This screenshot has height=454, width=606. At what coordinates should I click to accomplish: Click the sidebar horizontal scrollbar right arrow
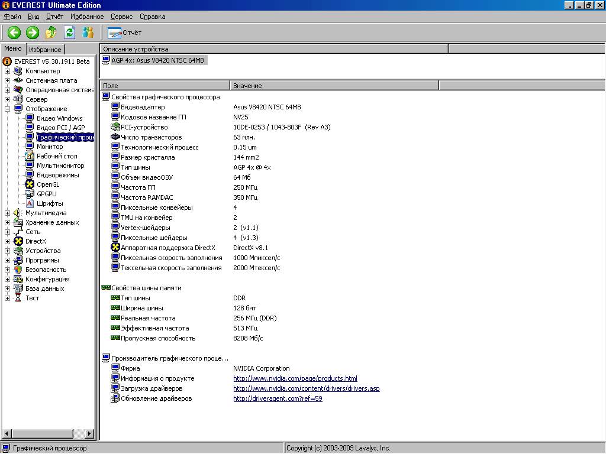point(90,434)
